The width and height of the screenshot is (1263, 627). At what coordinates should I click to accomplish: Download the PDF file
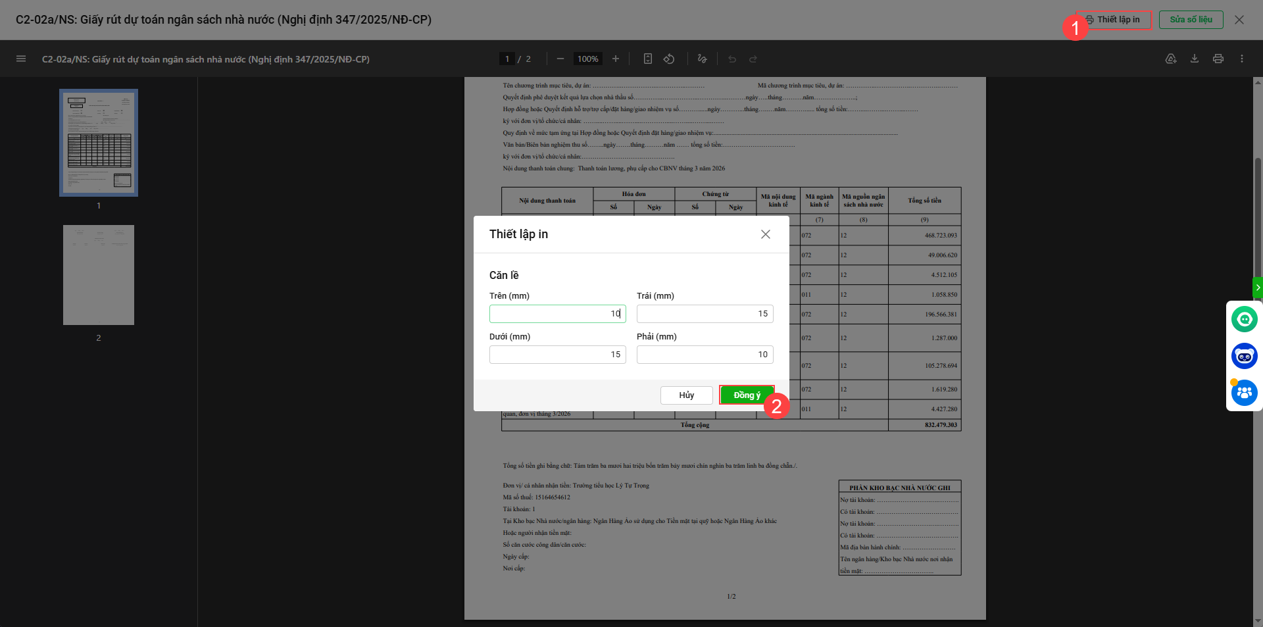(x=1195, y=59)
